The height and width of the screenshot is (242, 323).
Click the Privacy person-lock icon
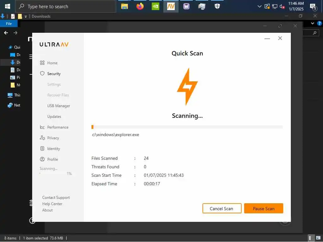[x=42, y=138]
